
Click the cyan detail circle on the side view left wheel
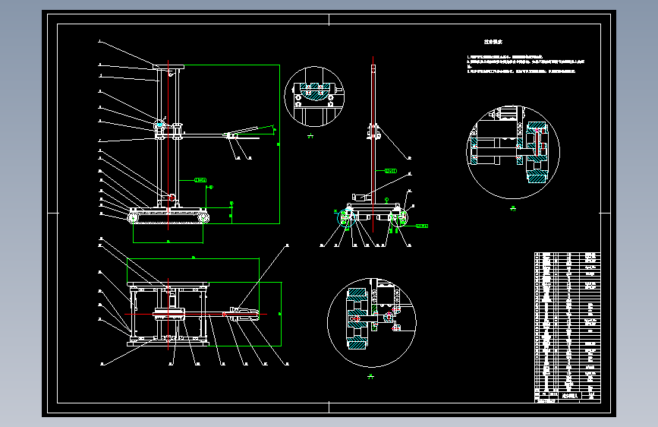pyautogui.click(x=347, y=218)
